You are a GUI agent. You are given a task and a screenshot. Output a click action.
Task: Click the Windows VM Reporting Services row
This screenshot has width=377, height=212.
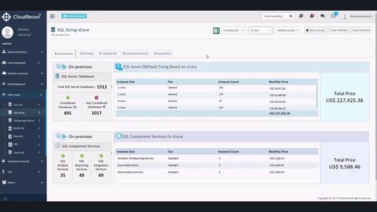[217, 158]
